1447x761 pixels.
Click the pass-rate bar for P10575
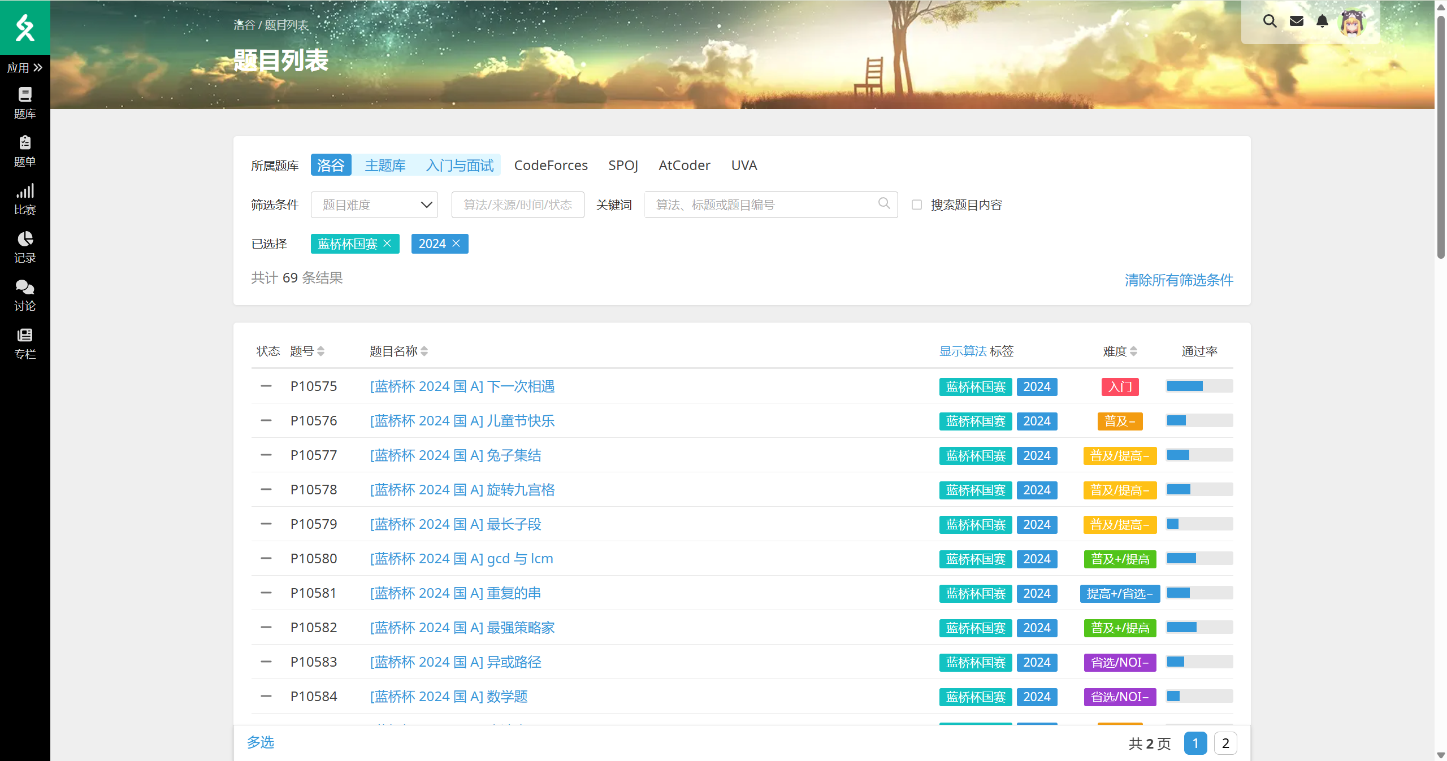[1199, 386]
